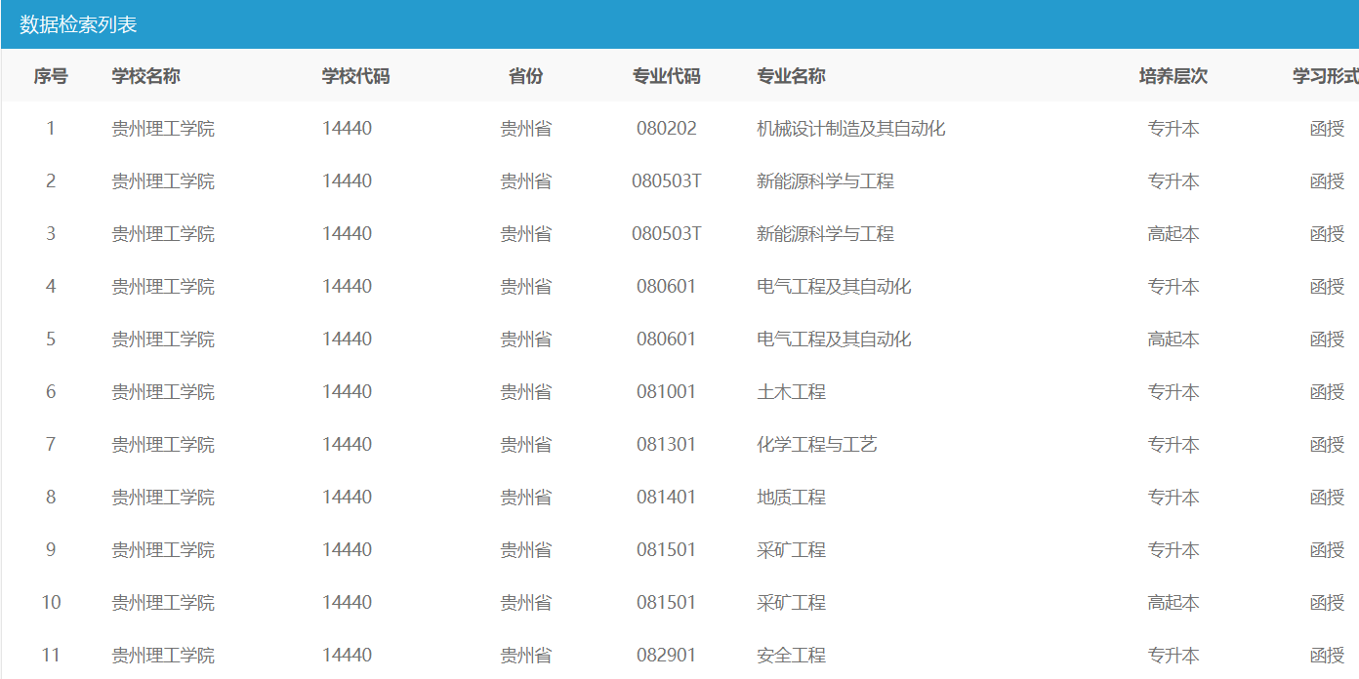This screenshot has height=679, width=1359.
Task: Click 专升本 in the 安全工程 row
Action: tap(1174, 656)
